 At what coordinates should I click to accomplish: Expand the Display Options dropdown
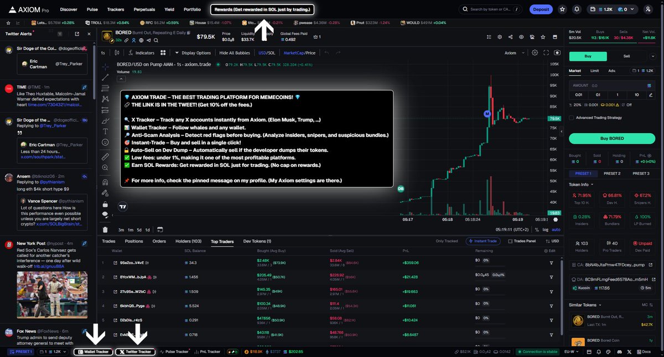pos(193,53)
